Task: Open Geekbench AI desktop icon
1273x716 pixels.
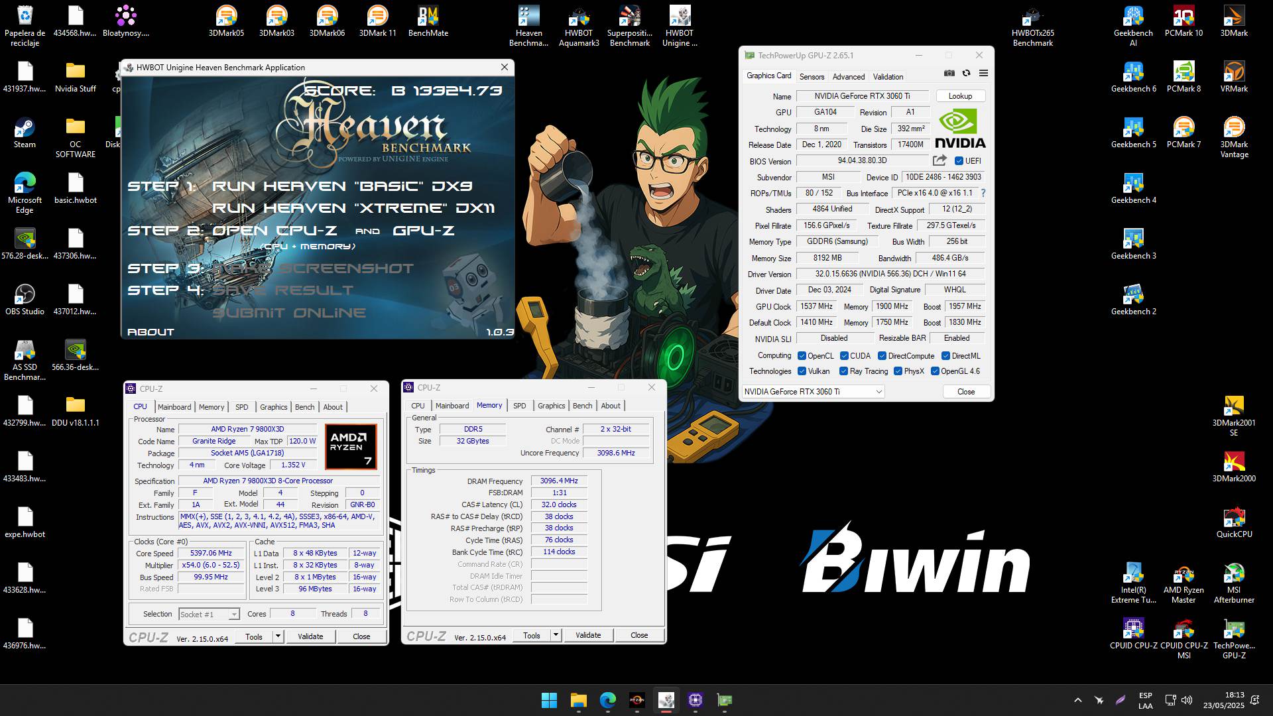Action: (x=1133, y=26)
